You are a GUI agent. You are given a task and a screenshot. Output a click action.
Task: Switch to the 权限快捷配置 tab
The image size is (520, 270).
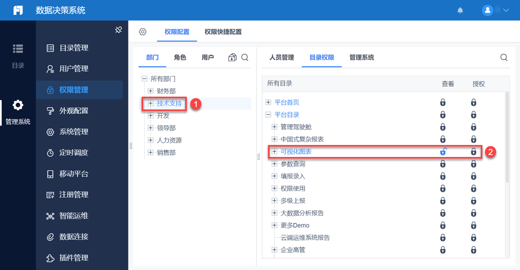[223, 32]
